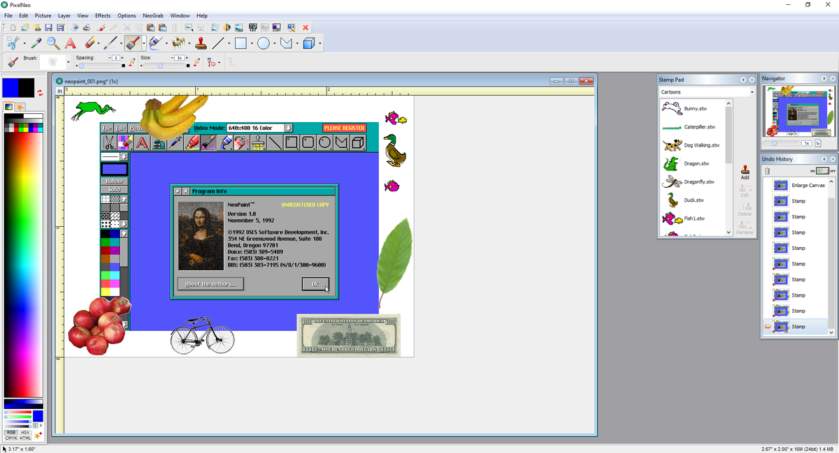Viewport: 839px width, 453px height.
Task: Select the scissors selection tool
Action: (x=12, y=43)
